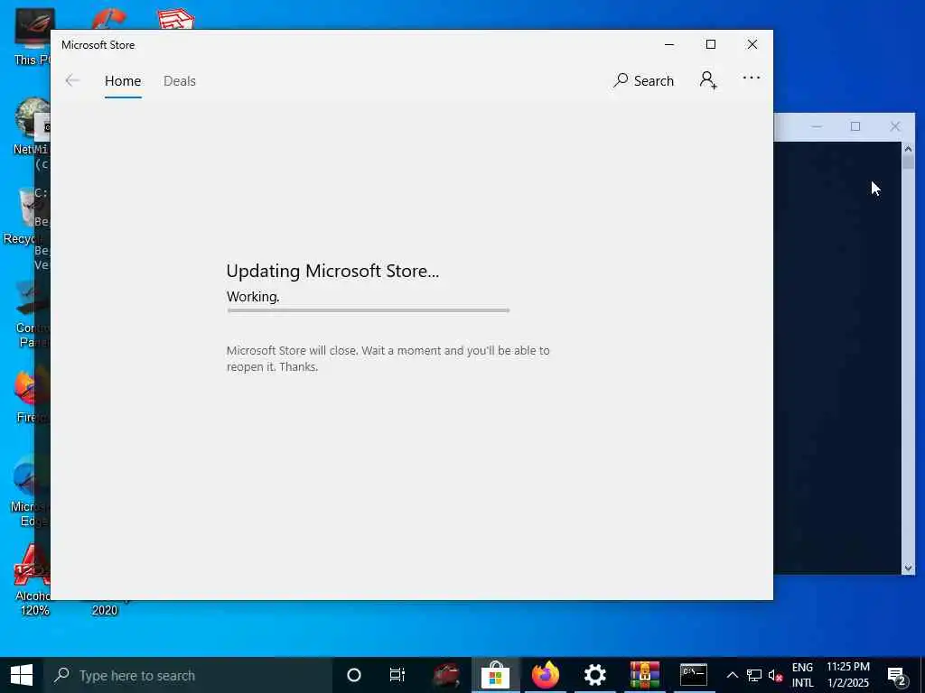Screen dimensions: 925x693
Task: Open Cortana circle icon on taskbar
Action: point(354,675)
